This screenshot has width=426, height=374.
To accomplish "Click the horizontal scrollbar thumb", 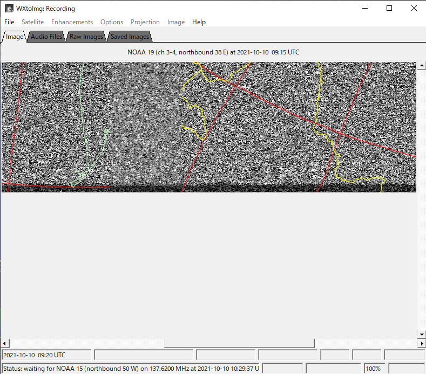I will coord(239,343).
